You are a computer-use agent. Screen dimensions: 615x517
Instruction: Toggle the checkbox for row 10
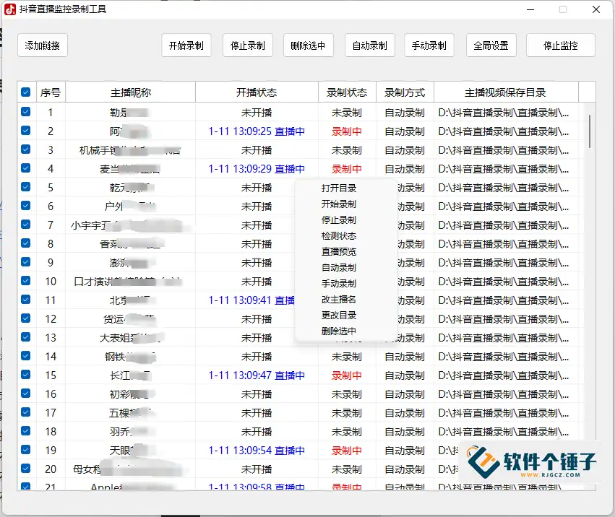[26, 281]
